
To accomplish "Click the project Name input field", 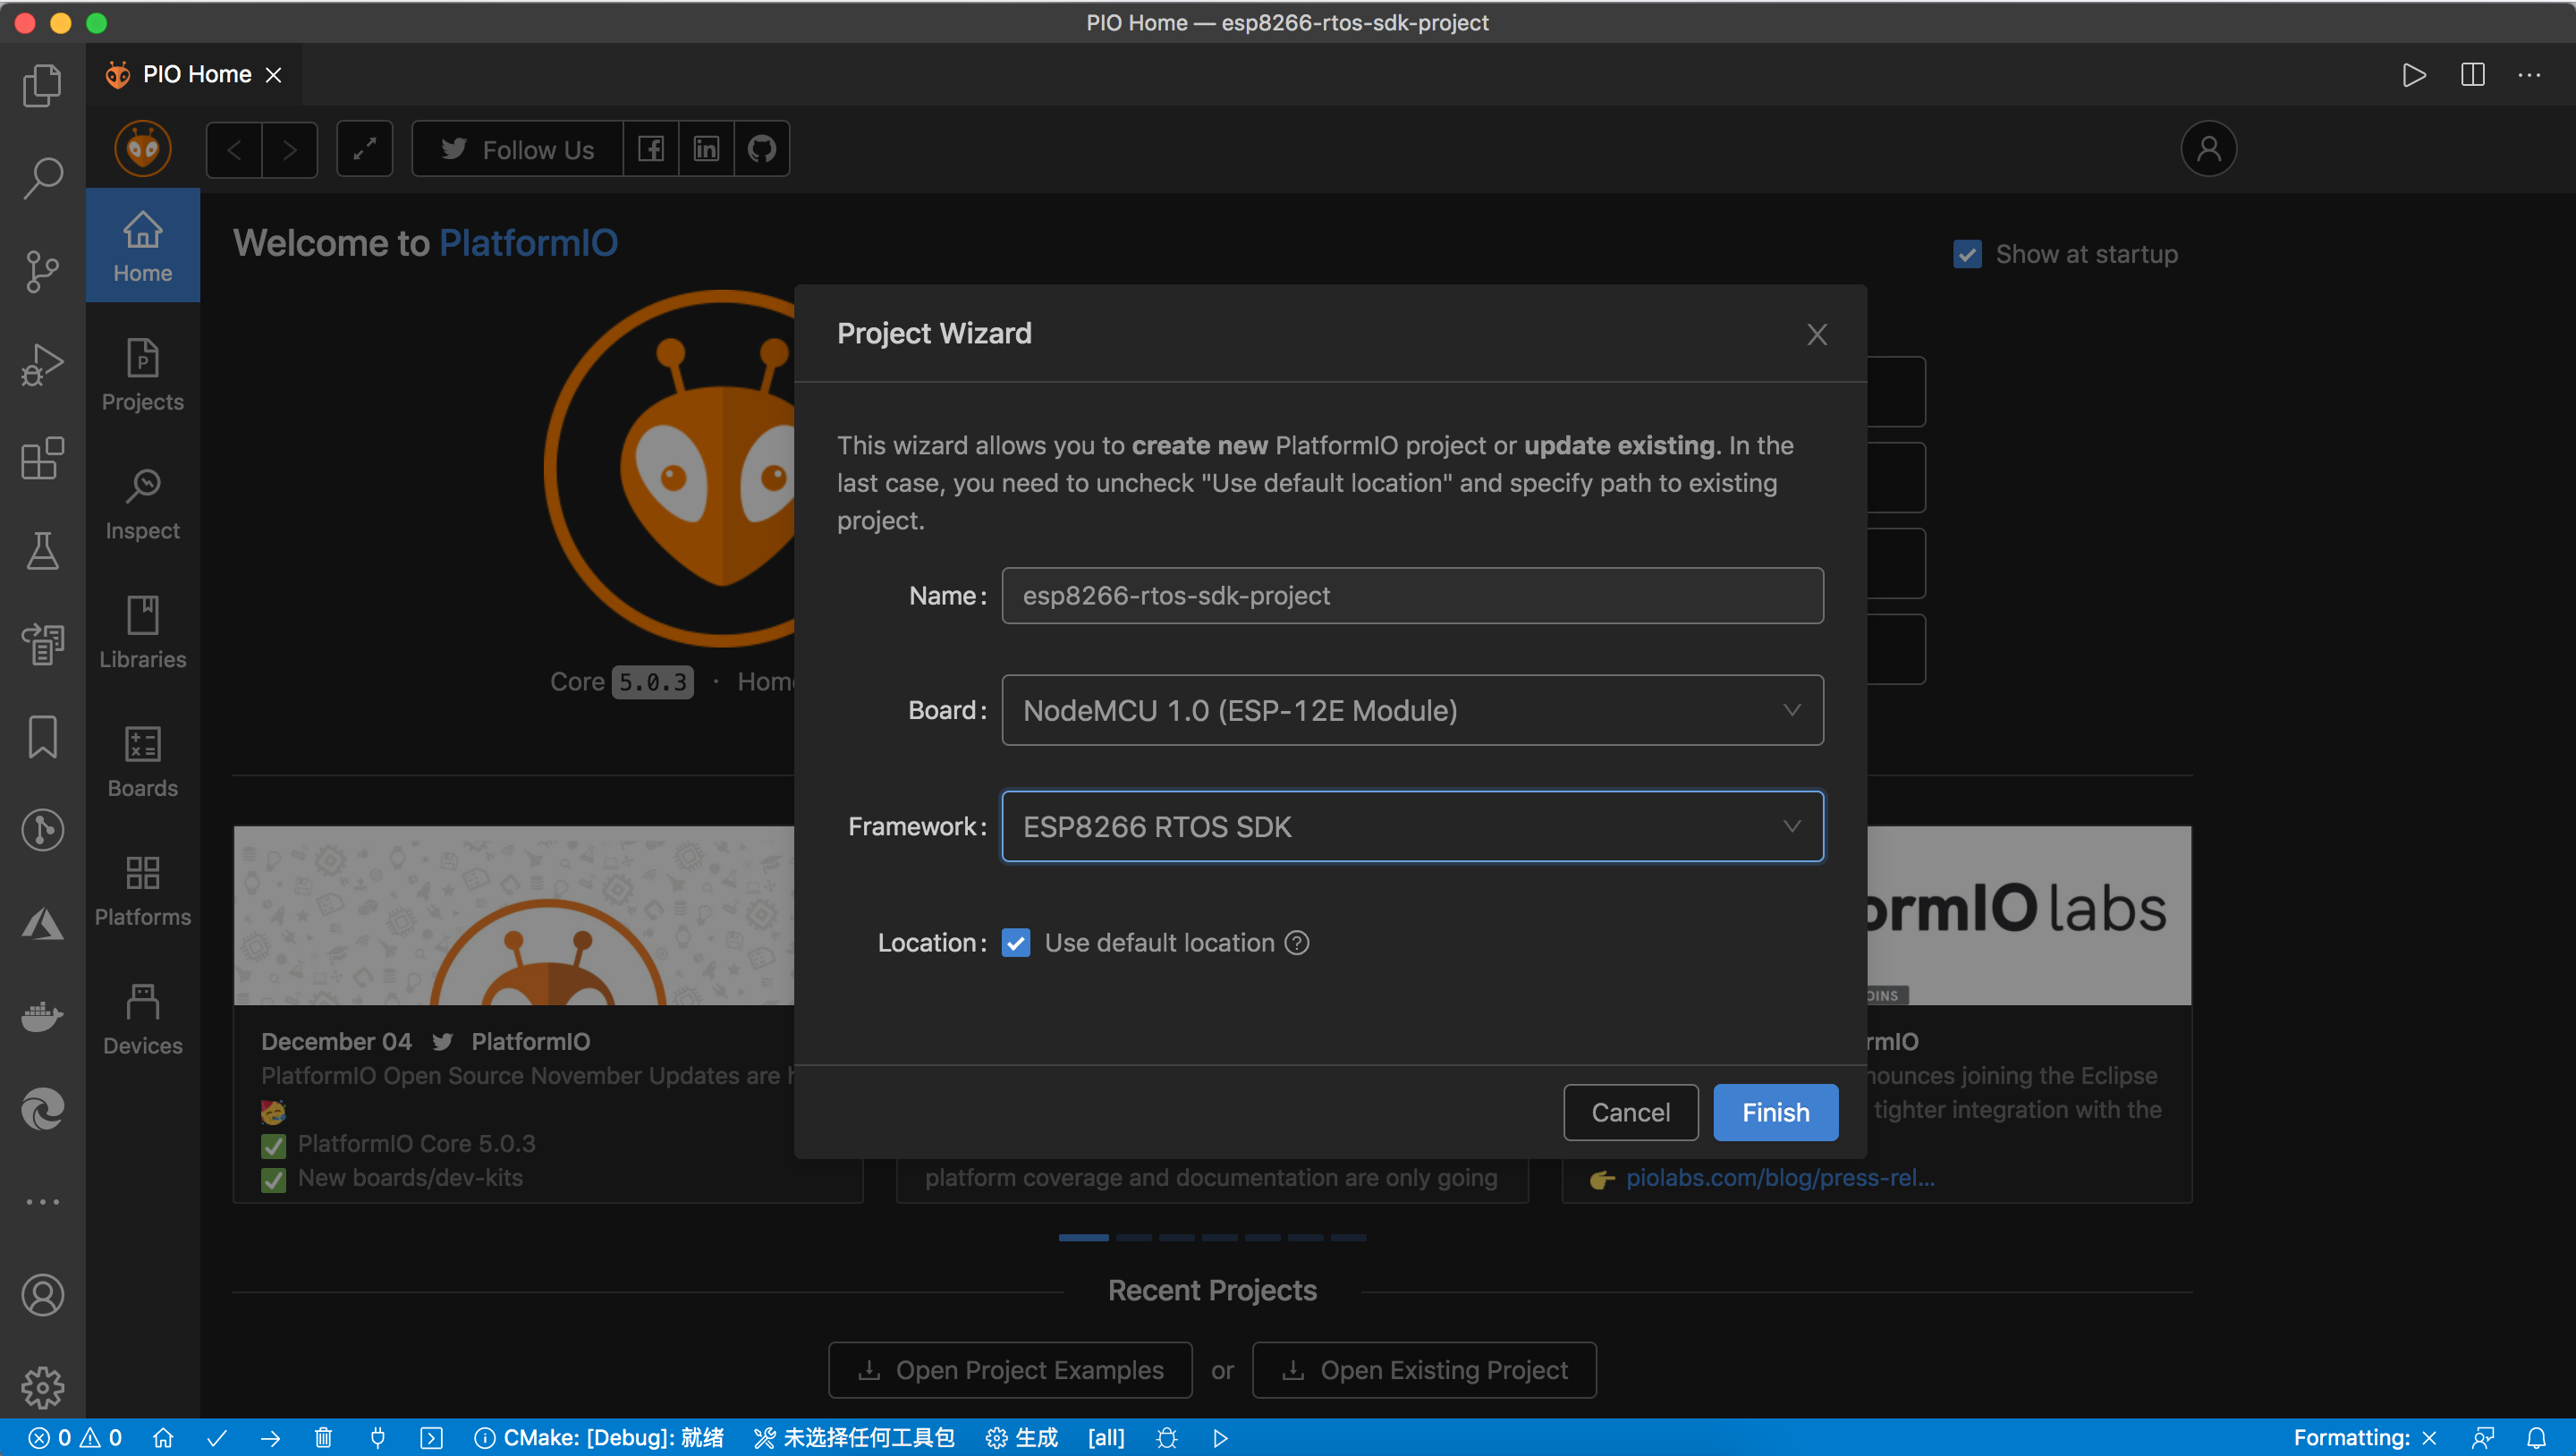I will pos(1412,596).
